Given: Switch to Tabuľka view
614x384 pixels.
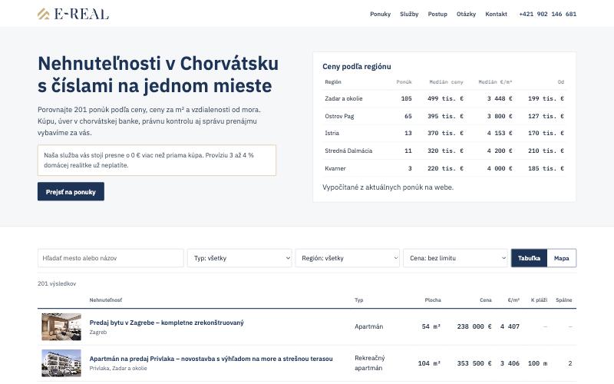Looking at the screenshot, I should pos(529,258).
